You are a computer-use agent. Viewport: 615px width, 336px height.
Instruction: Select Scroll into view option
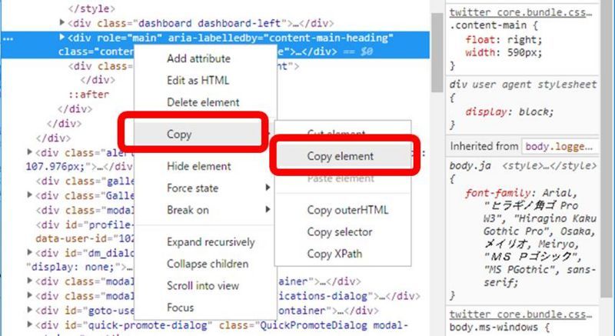[202, 286]
